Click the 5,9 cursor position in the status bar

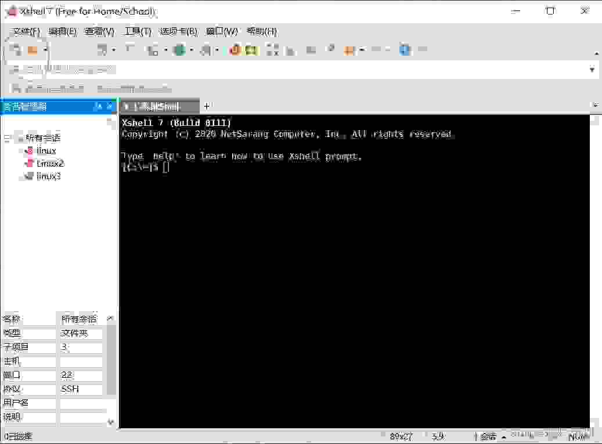[x=438, y=436]
